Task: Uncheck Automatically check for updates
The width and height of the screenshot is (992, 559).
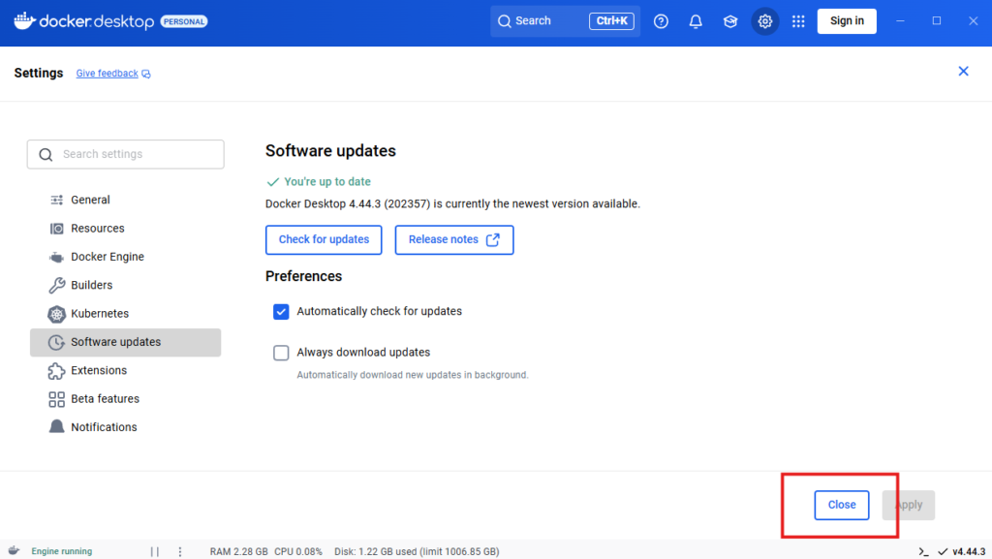Action: pos(281,312)
